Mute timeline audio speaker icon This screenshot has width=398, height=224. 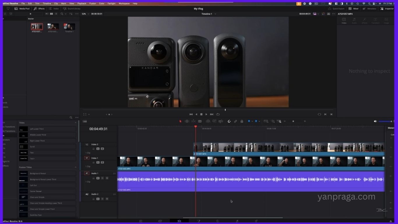click(375, 121)
